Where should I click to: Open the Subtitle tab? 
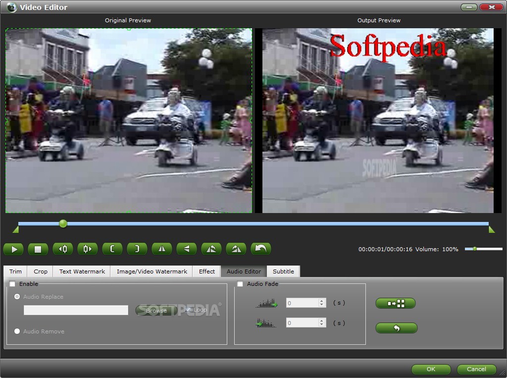[x=283, y=271]
